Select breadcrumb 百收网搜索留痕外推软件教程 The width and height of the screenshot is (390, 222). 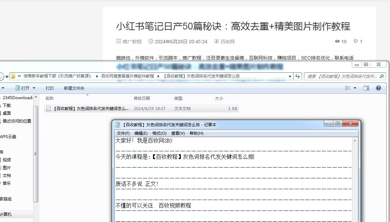[128, 76]
